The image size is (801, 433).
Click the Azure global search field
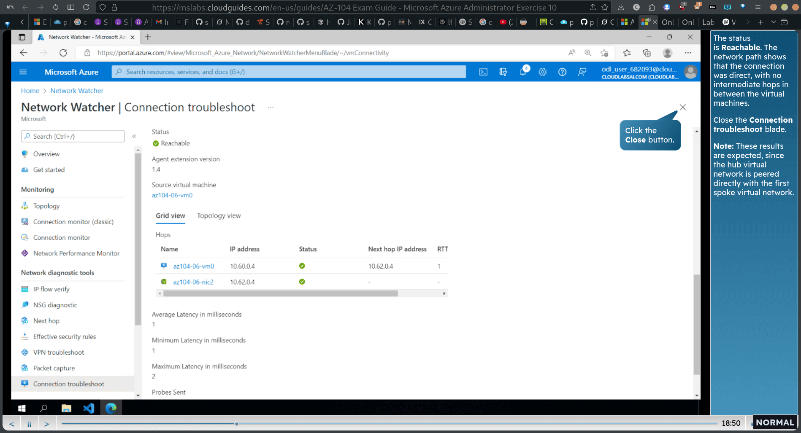click(x=289, y=72)
